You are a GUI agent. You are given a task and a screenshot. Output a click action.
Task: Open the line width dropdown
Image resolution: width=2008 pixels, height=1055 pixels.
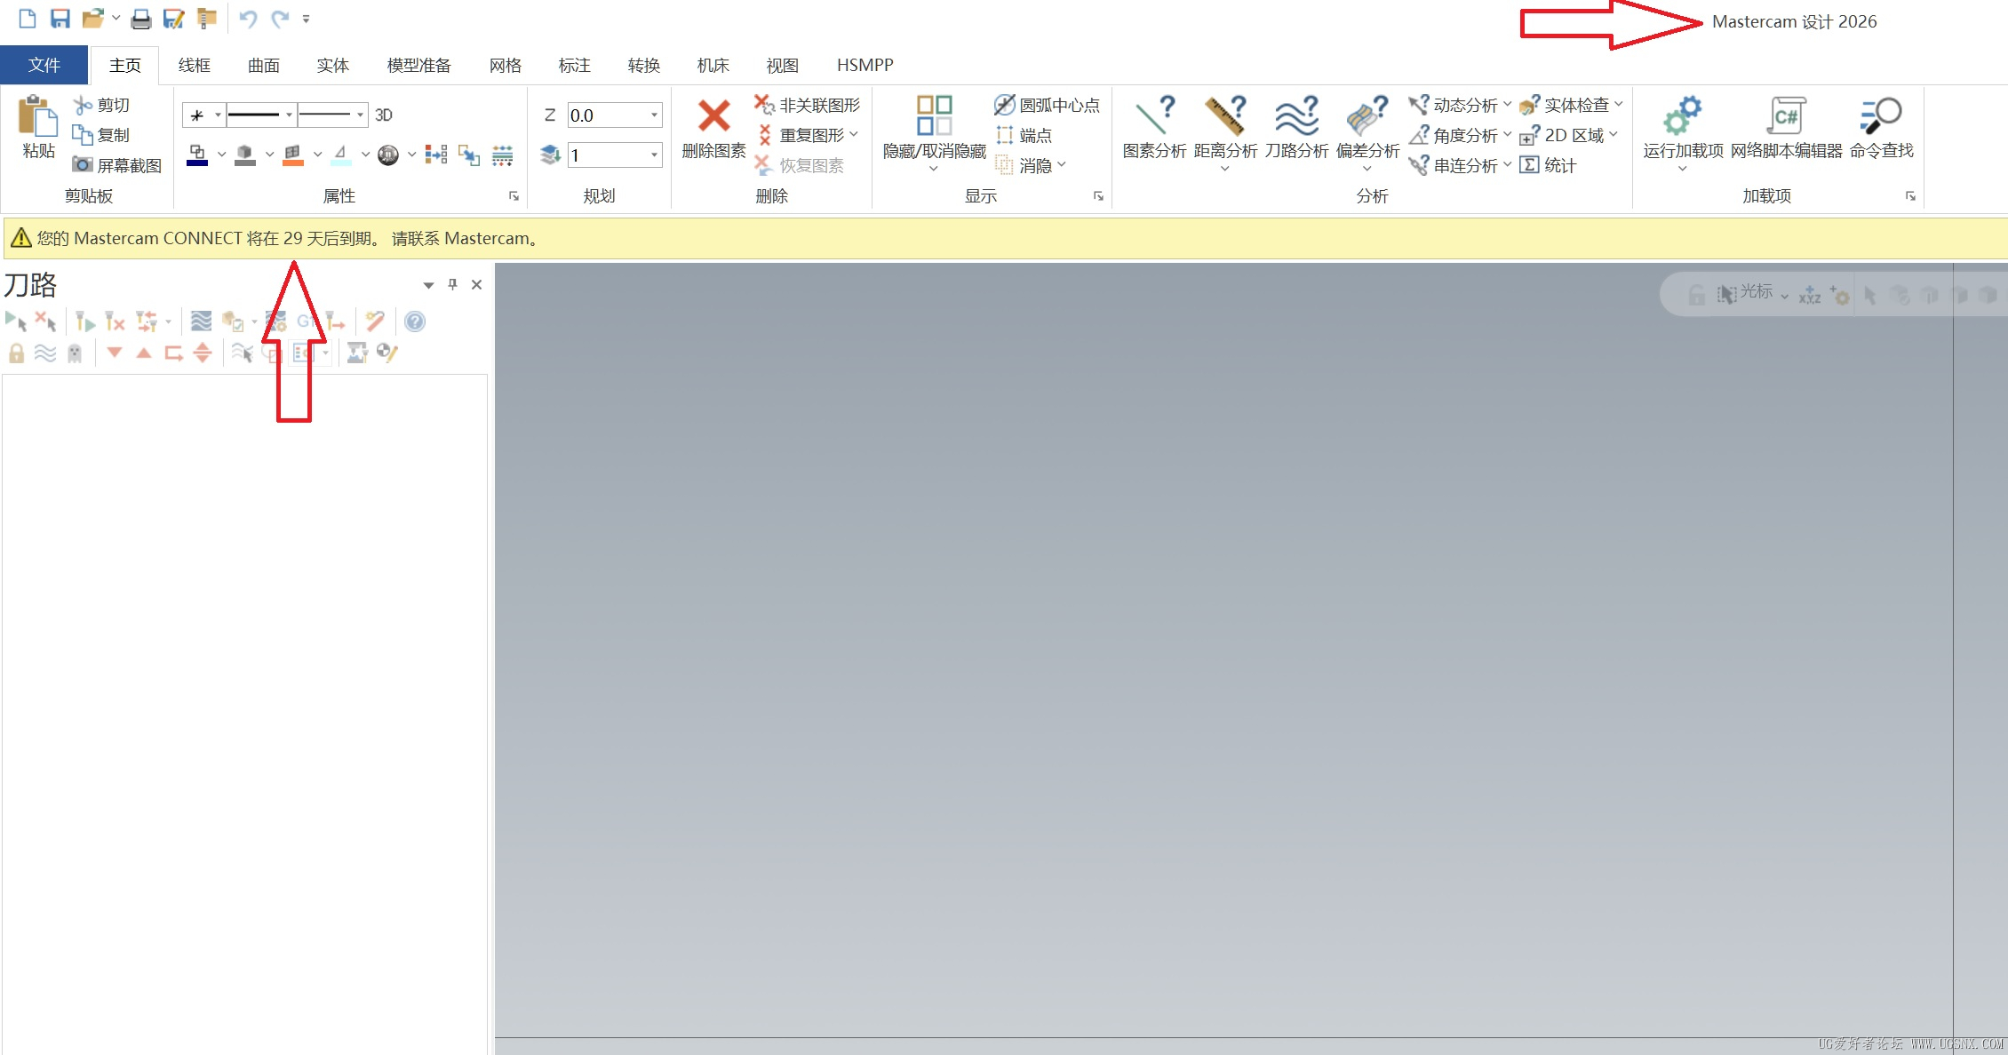click(360, 115)
